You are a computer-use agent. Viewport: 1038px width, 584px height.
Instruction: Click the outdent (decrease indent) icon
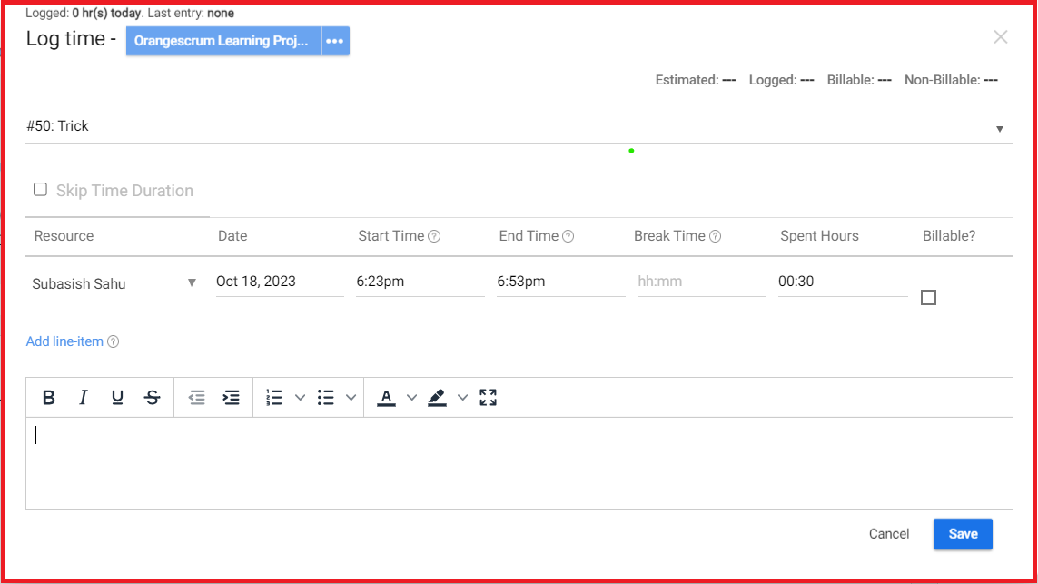pyautogui.click(x=196, y=397)
